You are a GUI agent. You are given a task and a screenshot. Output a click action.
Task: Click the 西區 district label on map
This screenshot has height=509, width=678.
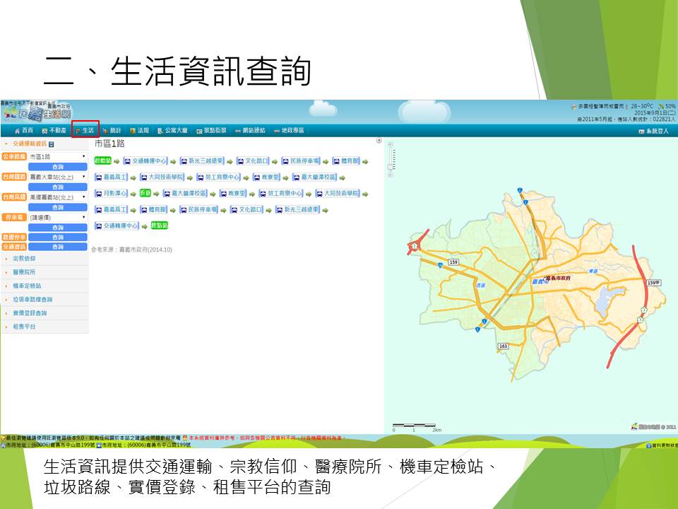click(x=481, y=285)
